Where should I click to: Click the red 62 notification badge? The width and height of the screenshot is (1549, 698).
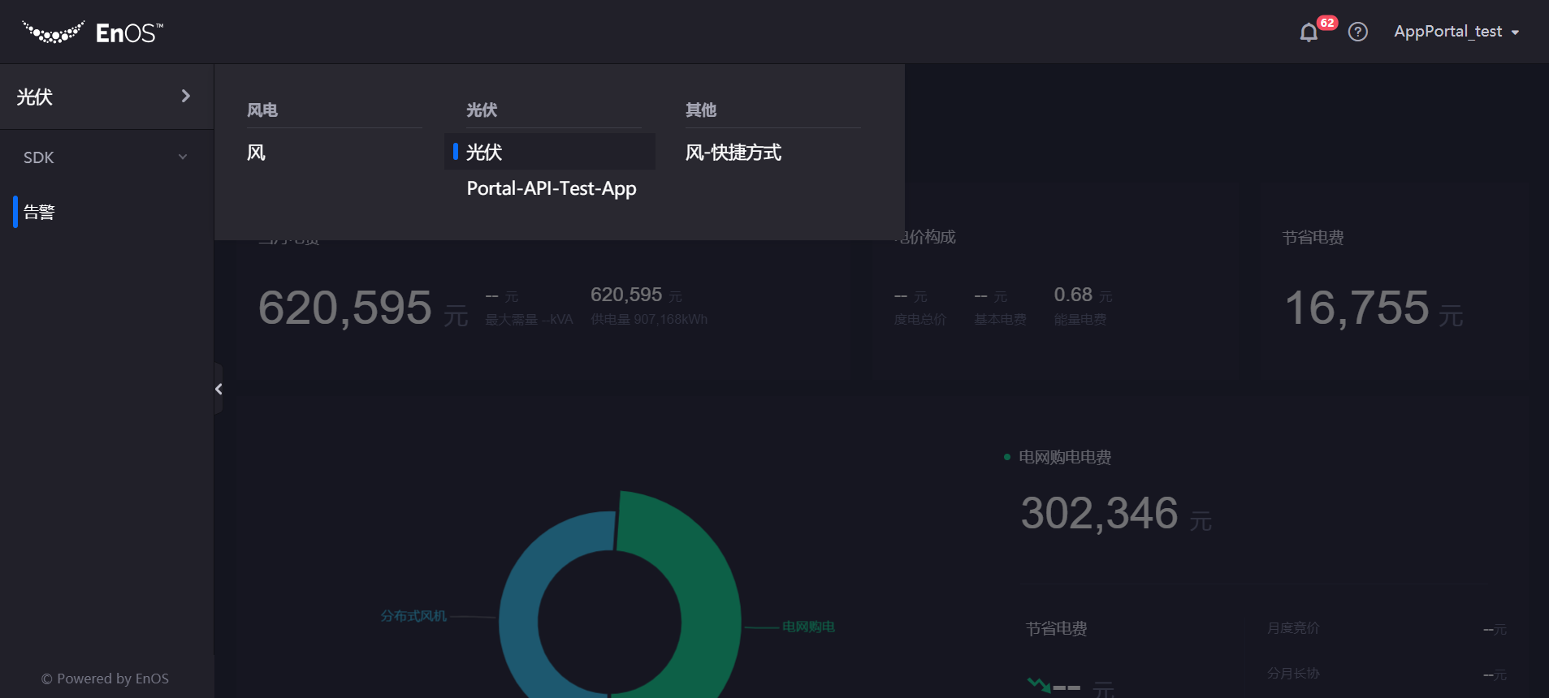point(1327,23)
